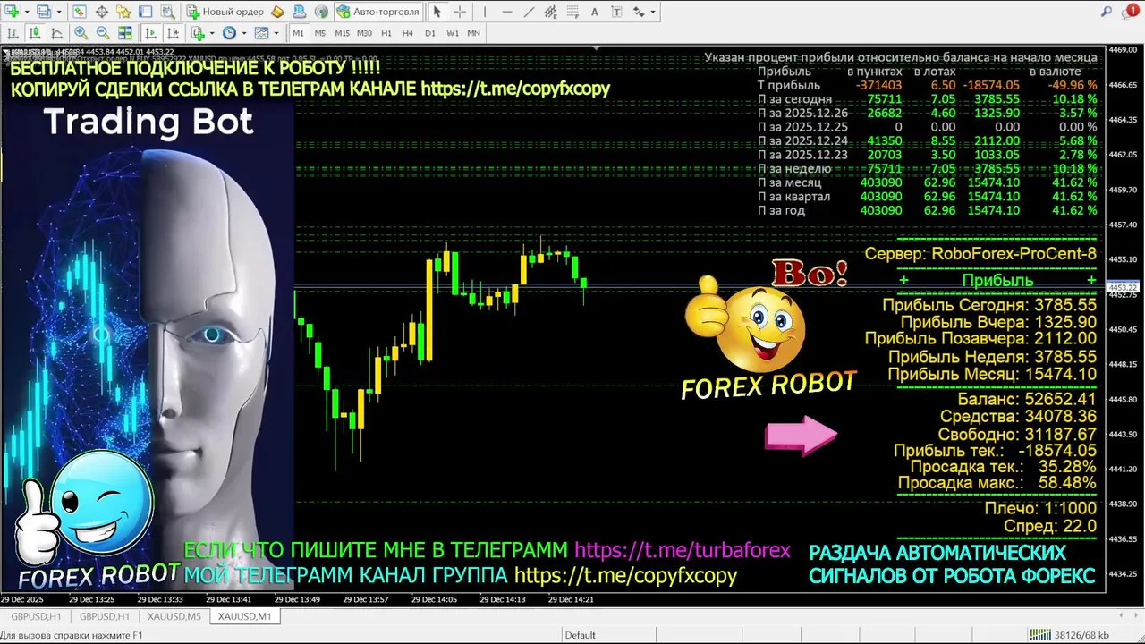1145x644 pixels.
Task: Click the 29 Dec 14:05 time label
Action: pyautogui.click(x=434, y=600)
